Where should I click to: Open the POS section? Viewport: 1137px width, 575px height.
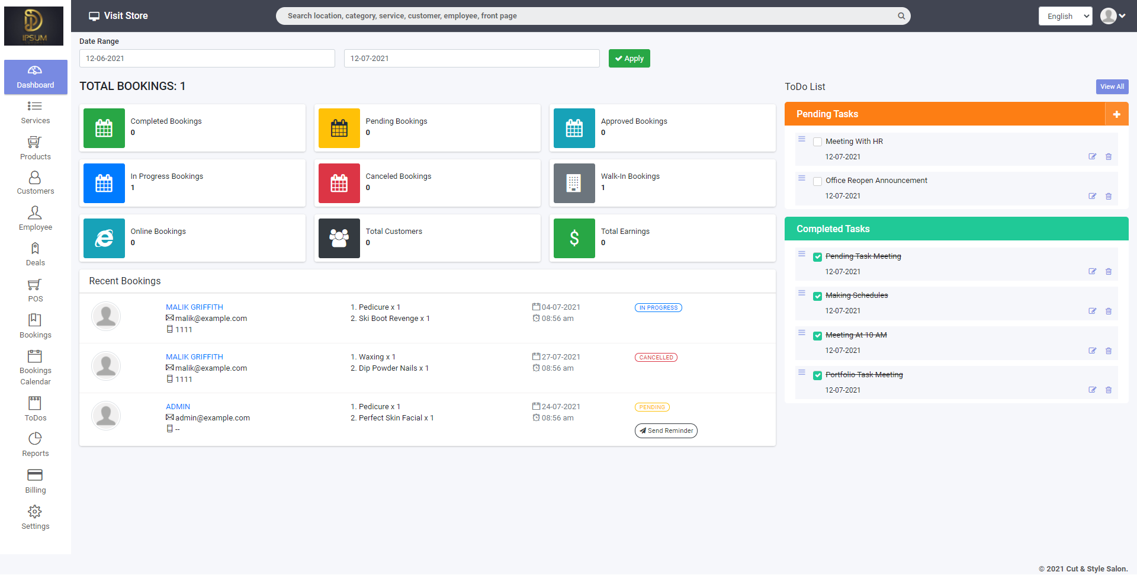pyautogui.click(x=35, y=290)
